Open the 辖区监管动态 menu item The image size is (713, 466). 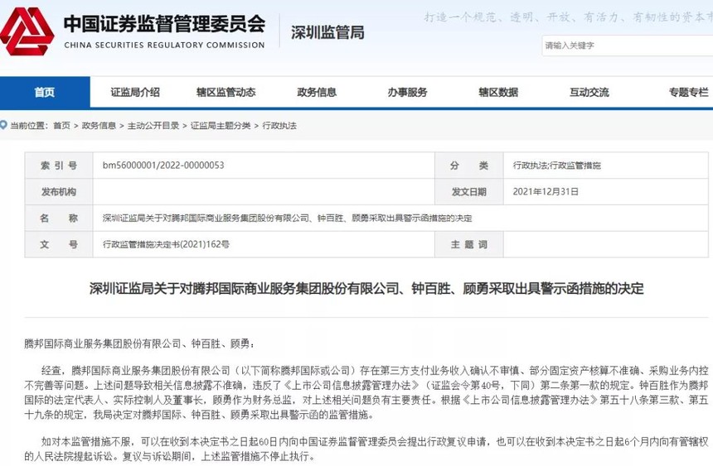pyautogui.click(x=226, y=92)
